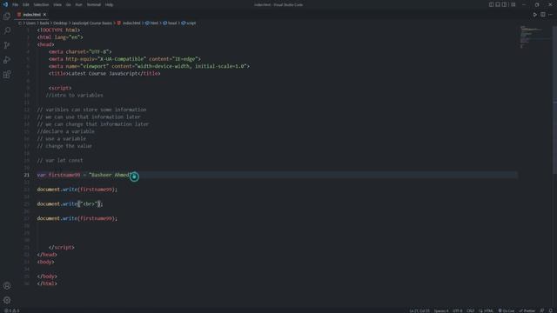Toggle Panel layout icon in title bar

coord(498,4)
